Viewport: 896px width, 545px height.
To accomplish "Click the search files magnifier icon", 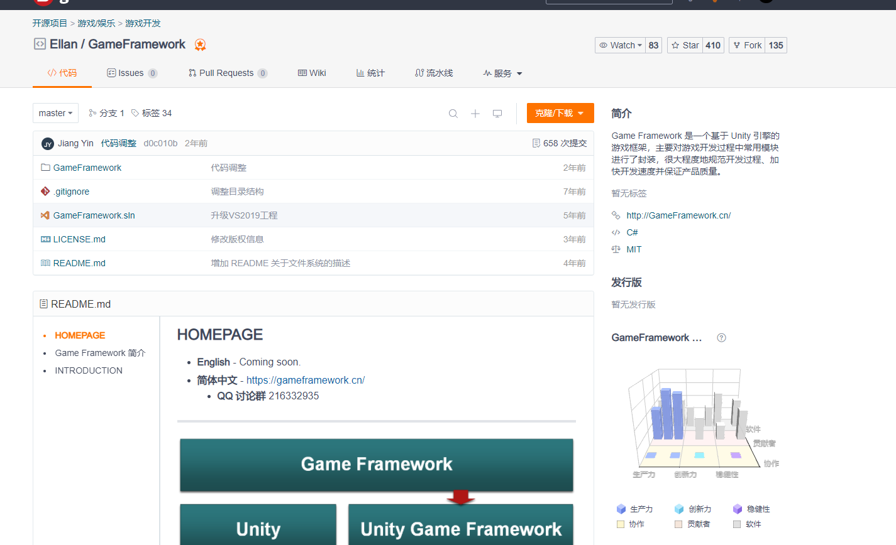I will 453,114.
